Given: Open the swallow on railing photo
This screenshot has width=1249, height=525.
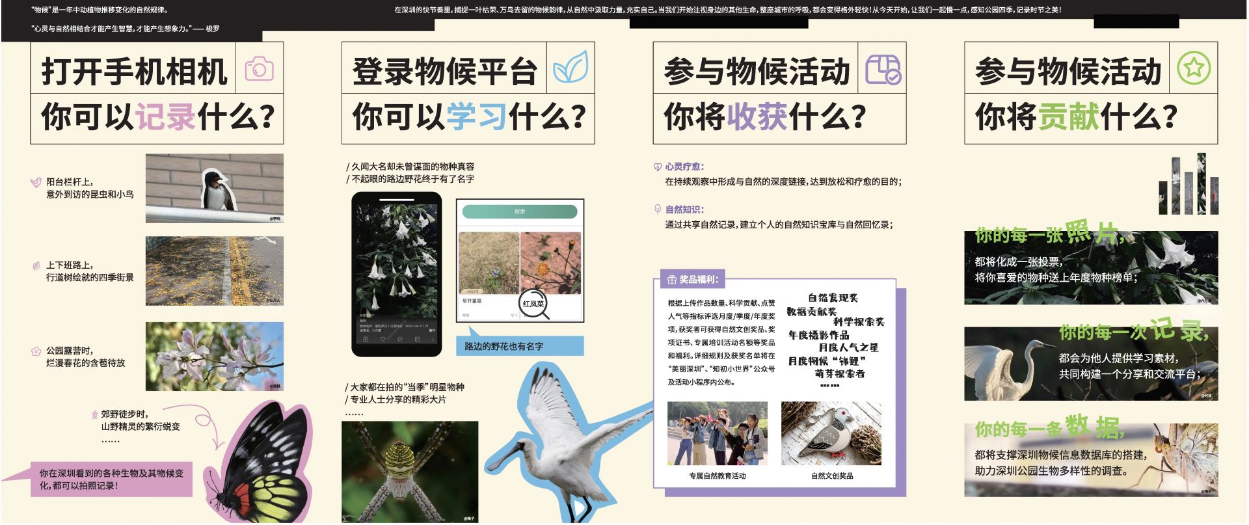Looking at the screenshot, I should coord(214,189).
